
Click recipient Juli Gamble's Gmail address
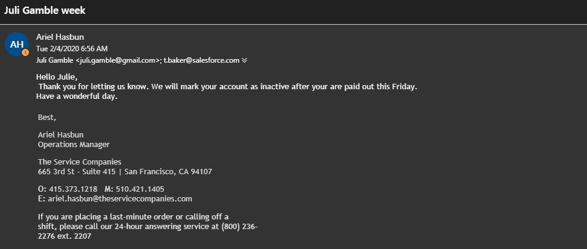pos(99,60)
